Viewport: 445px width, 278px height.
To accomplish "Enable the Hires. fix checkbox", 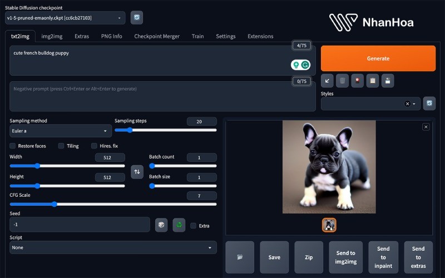I will pyautogui.click(x=94, y=146).
